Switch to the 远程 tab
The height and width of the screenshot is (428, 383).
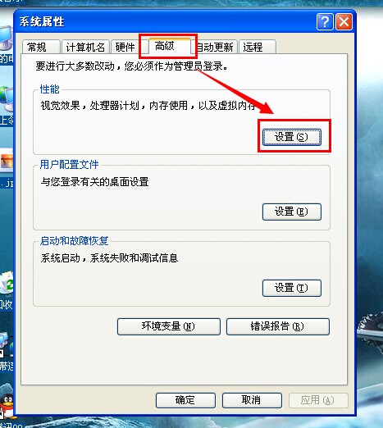(258, 47)
